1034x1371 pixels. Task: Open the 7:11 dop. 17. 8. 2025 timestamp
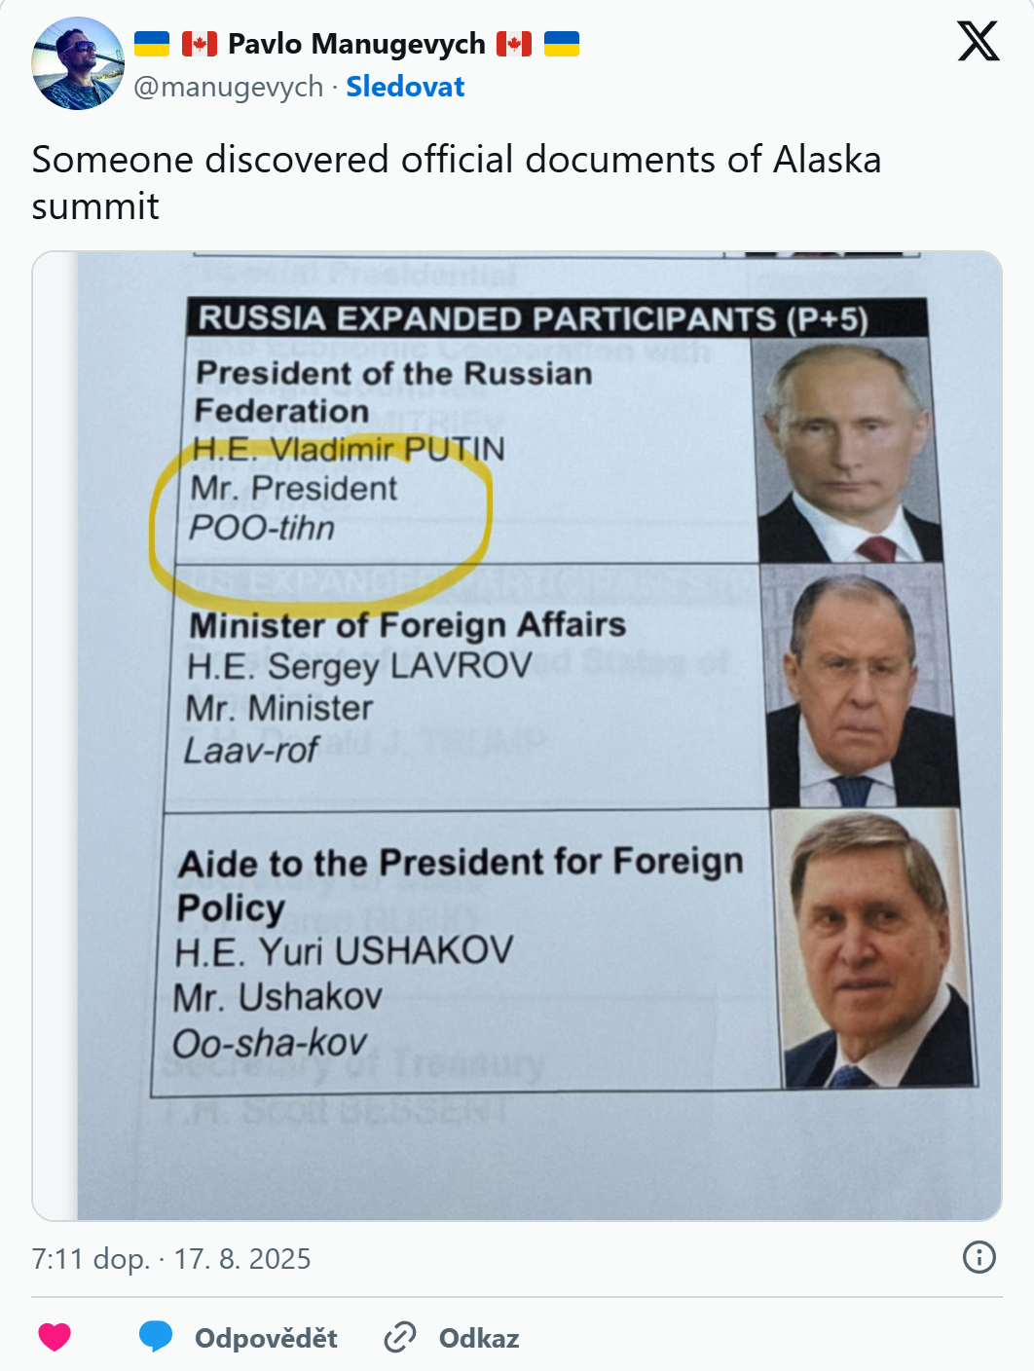(171, 1259)
